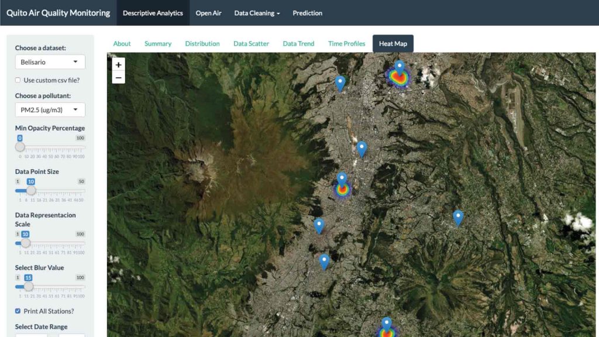
Task: Zoom out on the map
Action: click(x=118, y=78)
